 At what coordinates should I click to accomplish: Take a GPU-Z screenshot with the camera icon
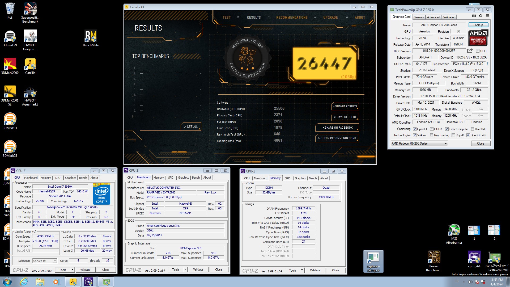pos(474,16)
